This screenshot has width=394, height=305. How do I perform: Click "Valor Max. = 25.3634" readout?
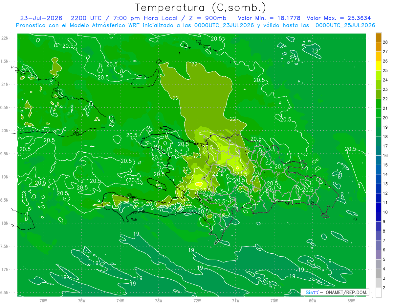(x=339, y=18)
